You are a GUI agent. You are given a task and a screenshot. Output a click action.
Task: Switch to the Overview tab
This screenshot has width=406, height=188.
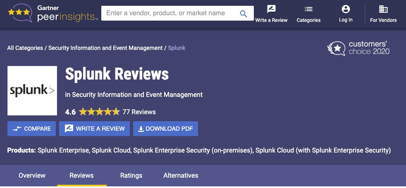32,176
